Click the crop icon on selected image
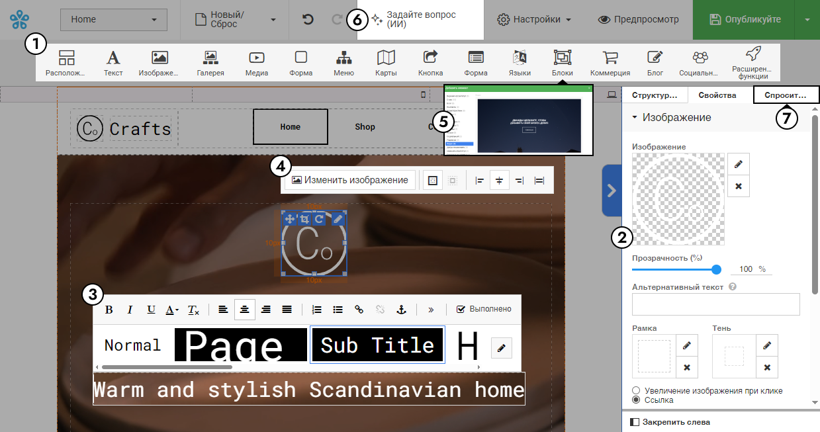The height and width of the screenshot is (432, 820). click(x=304, y=219)
